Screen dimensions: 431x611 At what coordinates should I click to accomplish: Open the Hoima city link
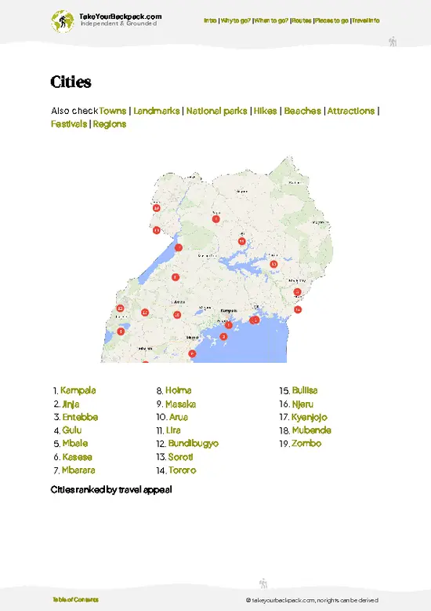[x=179, y=390]
